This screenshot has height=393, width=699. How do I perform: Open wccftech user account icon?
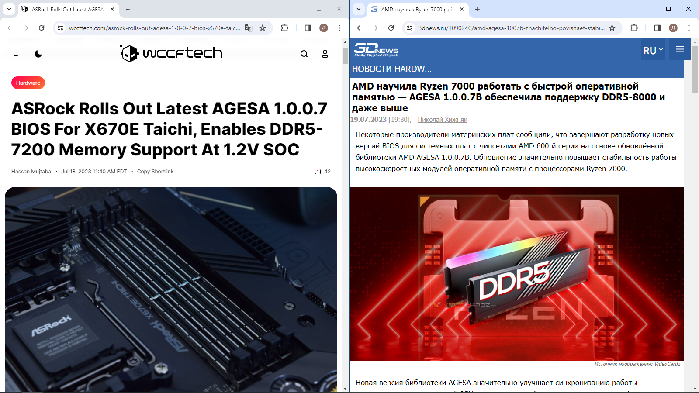pyautogui.click(x=325, y=54)
